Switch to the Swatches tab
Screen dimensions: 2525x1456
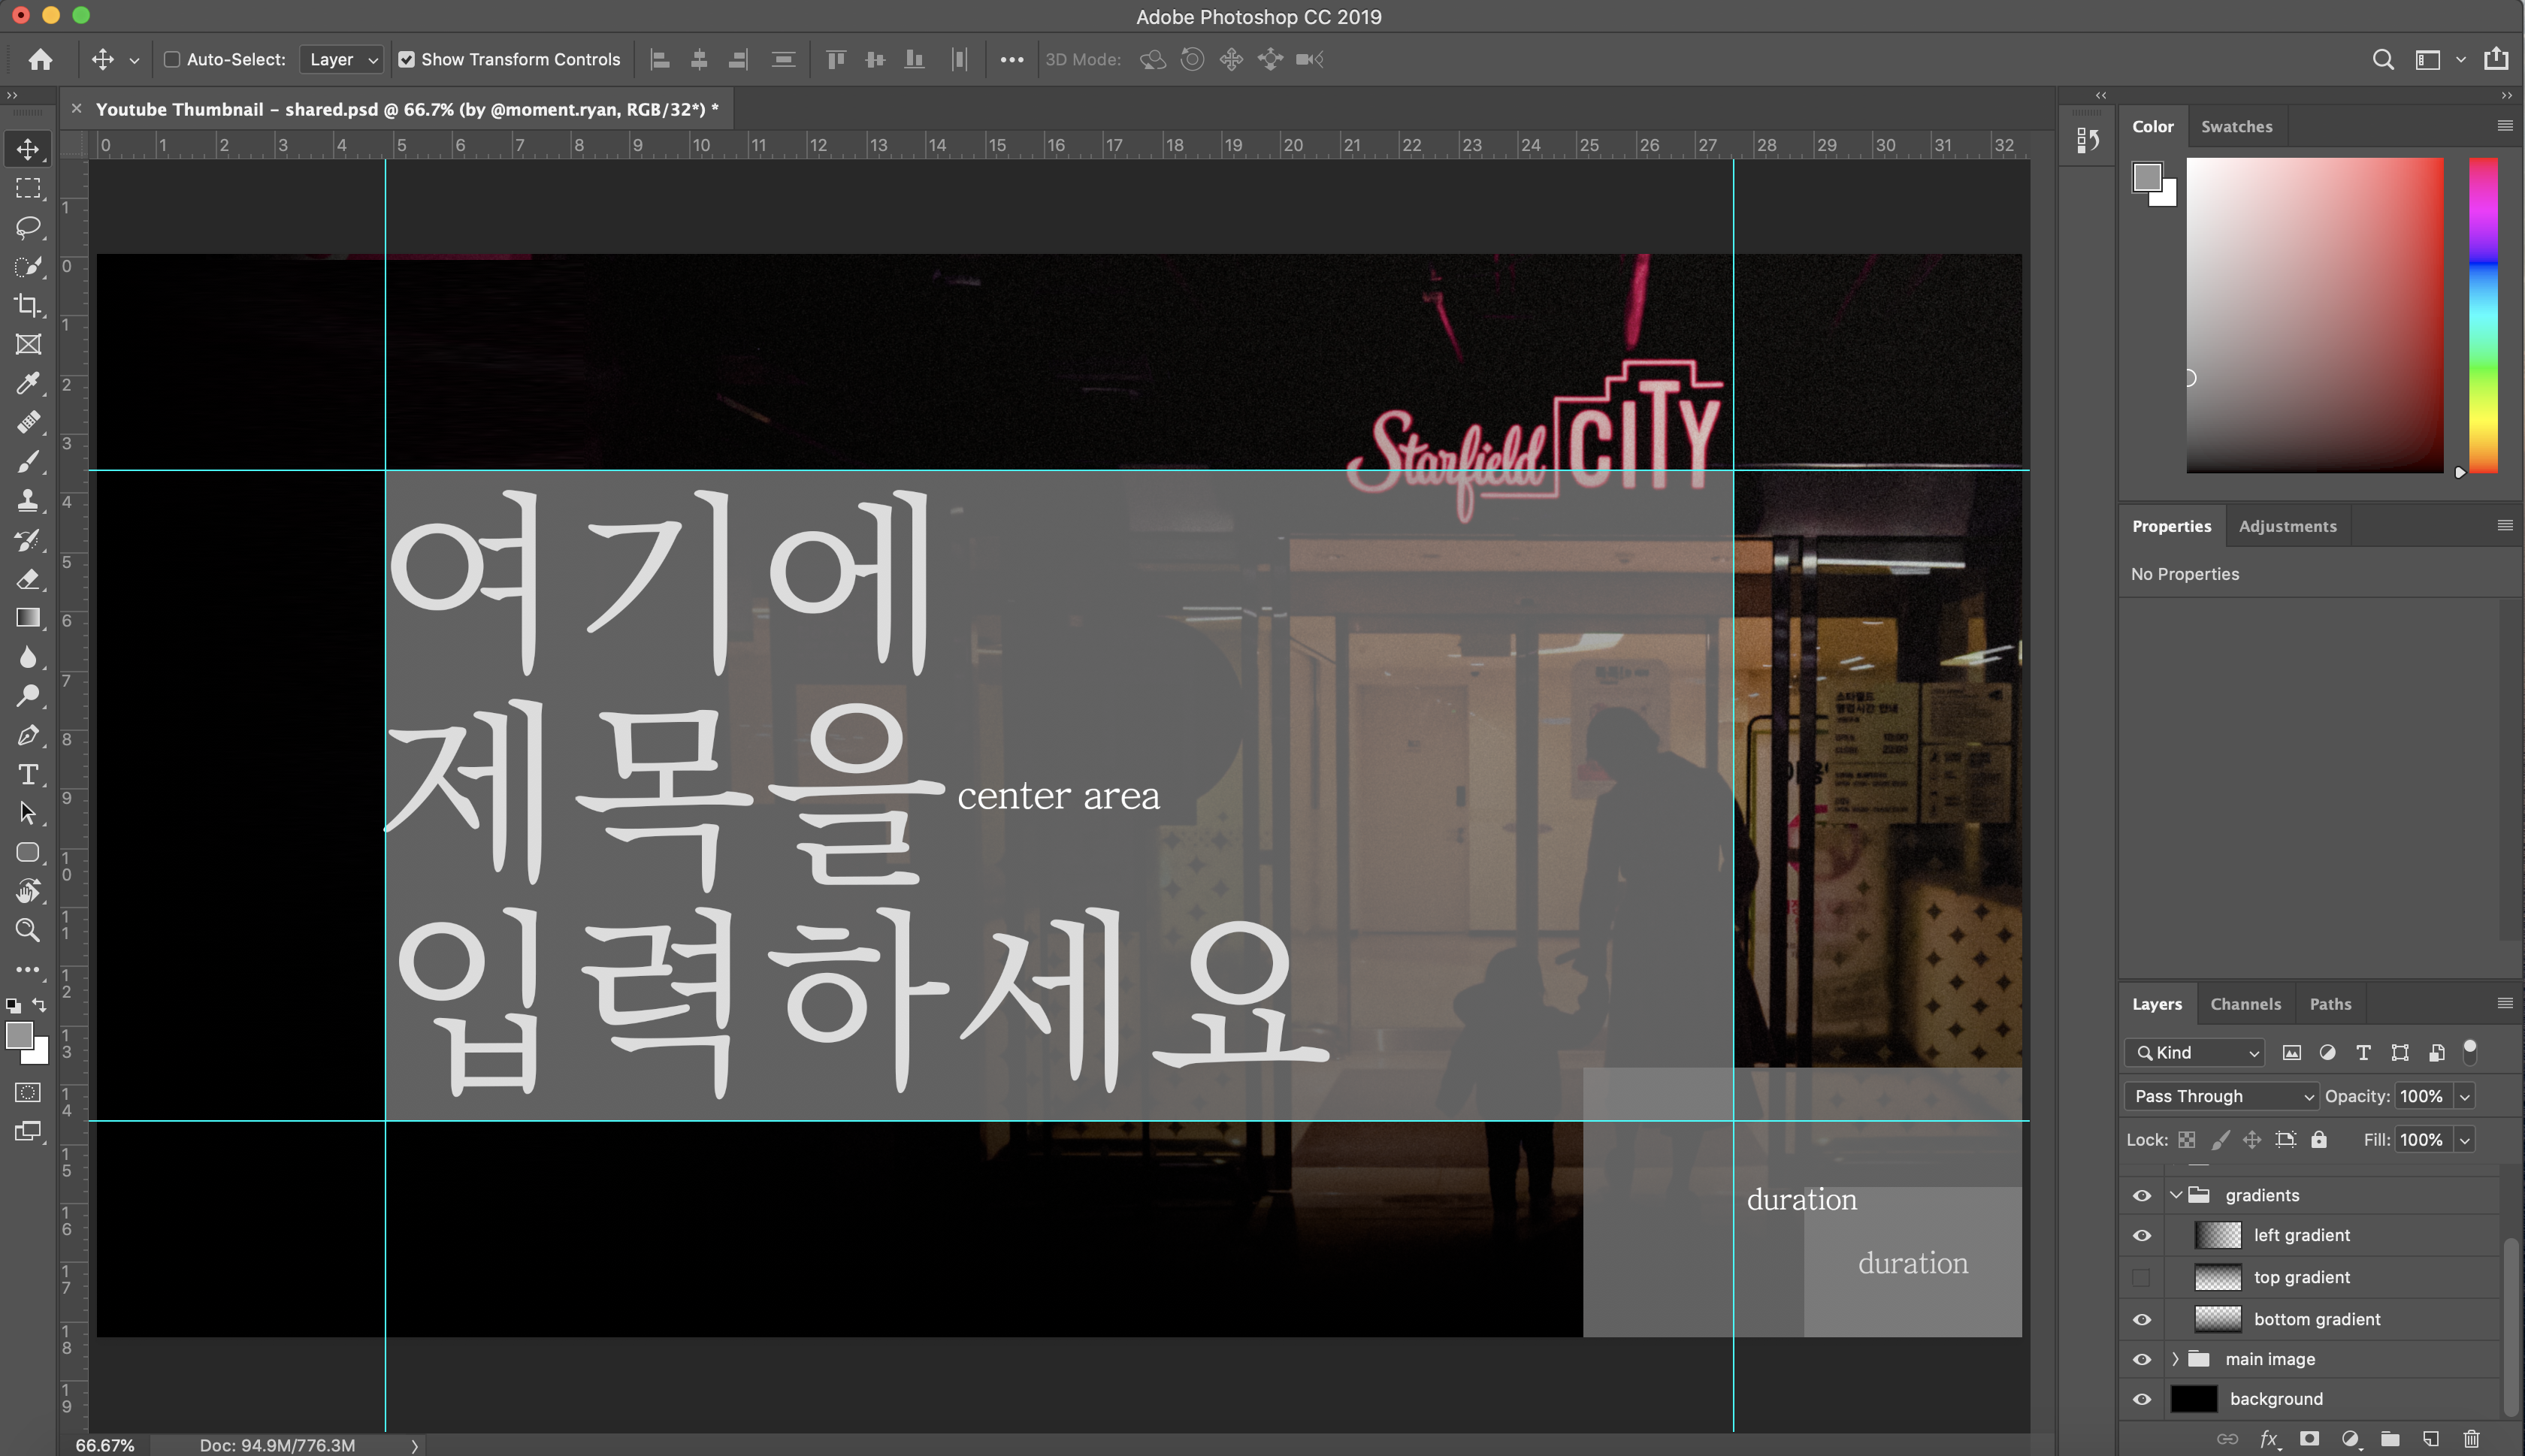coord(2236,126)
